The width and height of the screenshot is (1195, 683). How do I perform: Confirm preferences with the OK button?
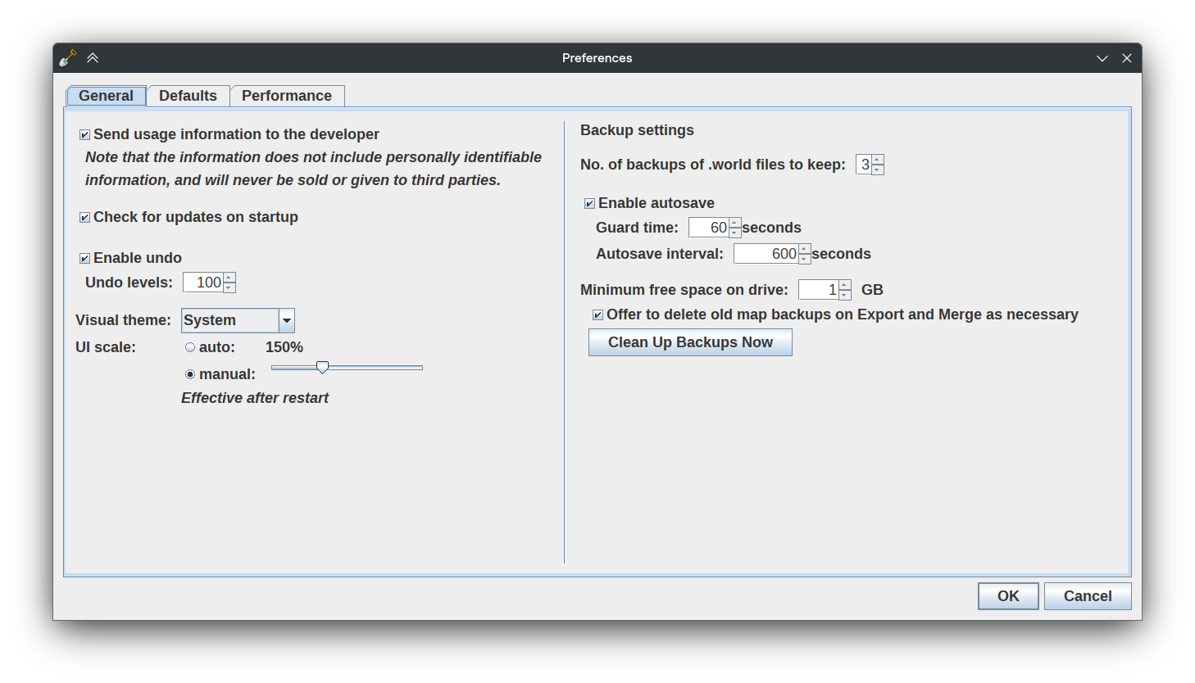click(x=1007, y=596)
